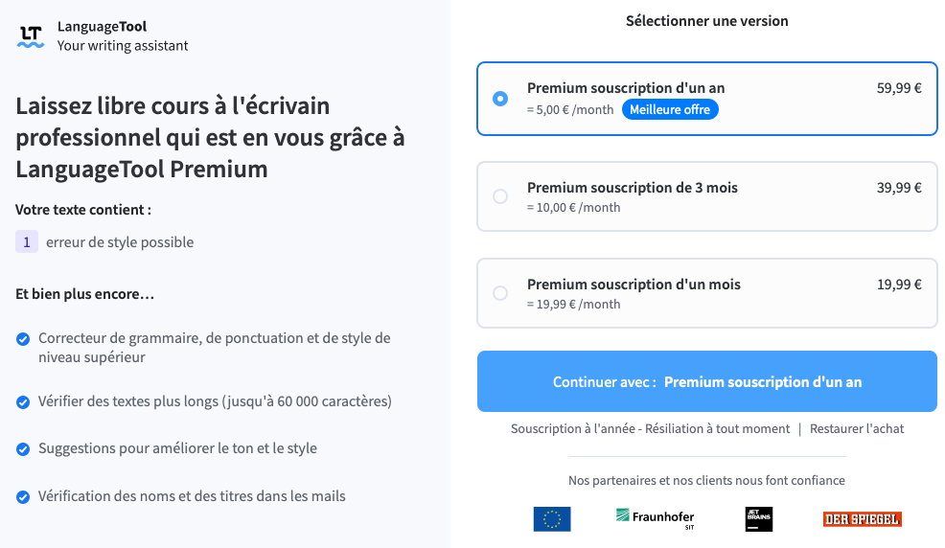Click the Der Spiegel partner logo
Image resolution: width=945 pixels, height=548 pixels.
(x=862, y=519)
